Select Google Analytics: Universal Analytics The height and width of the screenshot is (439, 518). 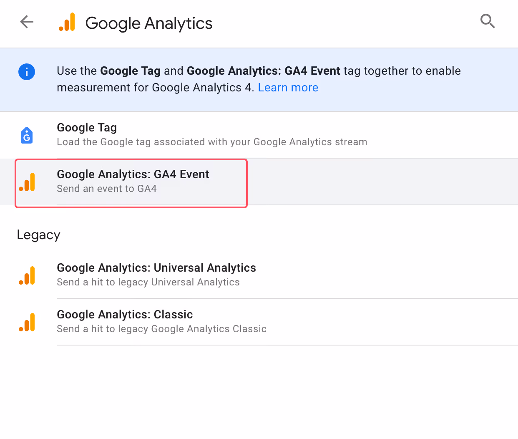tap(259, 275)
